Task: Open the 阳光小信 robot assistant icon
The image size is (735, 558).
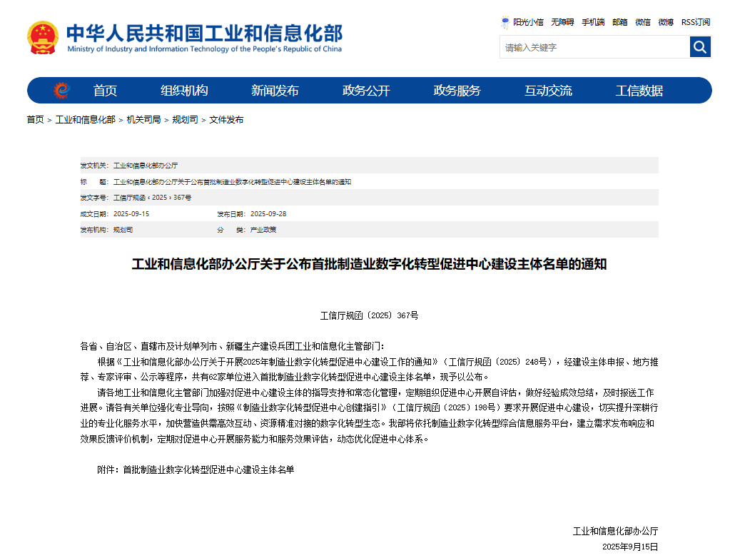Action: tap(505, 22)
